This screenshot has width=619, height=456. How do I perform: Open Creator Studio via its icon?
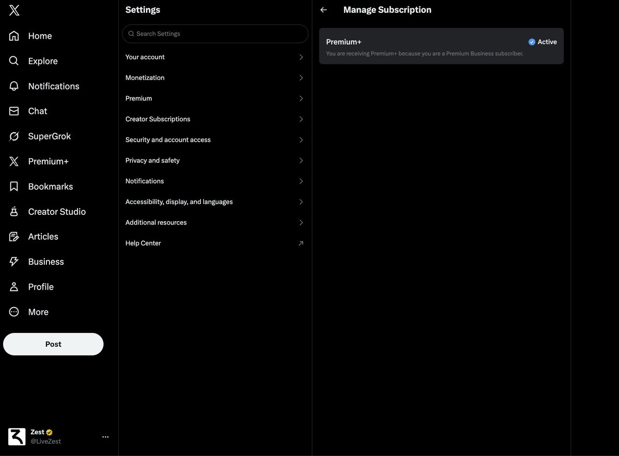click(x=14, y=211)
